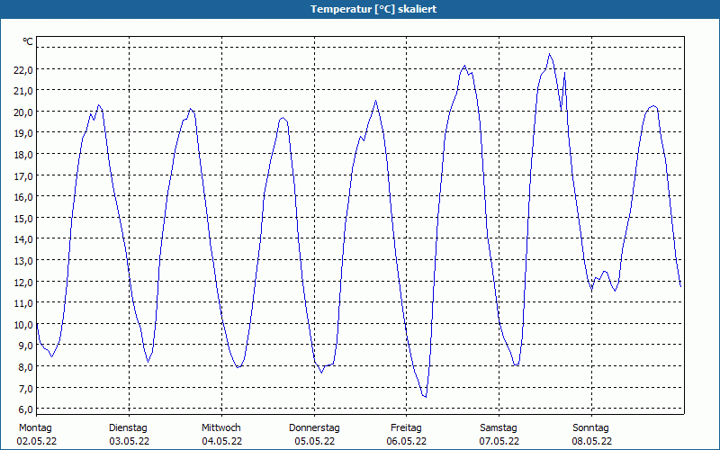Click the highest temperature peak on Saturday
This screenshot has width=720, height=450.
coord(550,54)
